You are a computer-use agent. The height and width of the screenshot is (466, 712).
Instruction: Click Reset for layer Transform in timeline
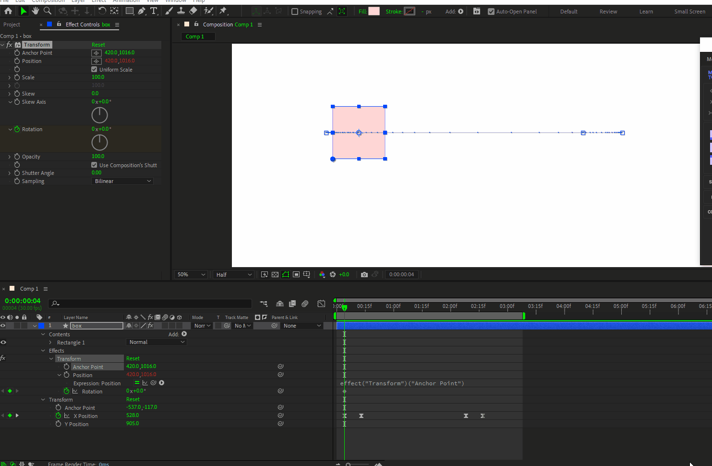tap(133, 399)
